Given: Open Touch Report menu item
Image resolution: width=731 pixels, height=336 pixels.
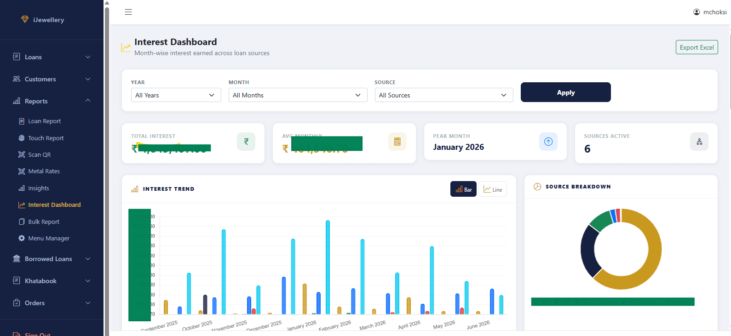Looking at the screenshot, I should click(x=46, y=138).
